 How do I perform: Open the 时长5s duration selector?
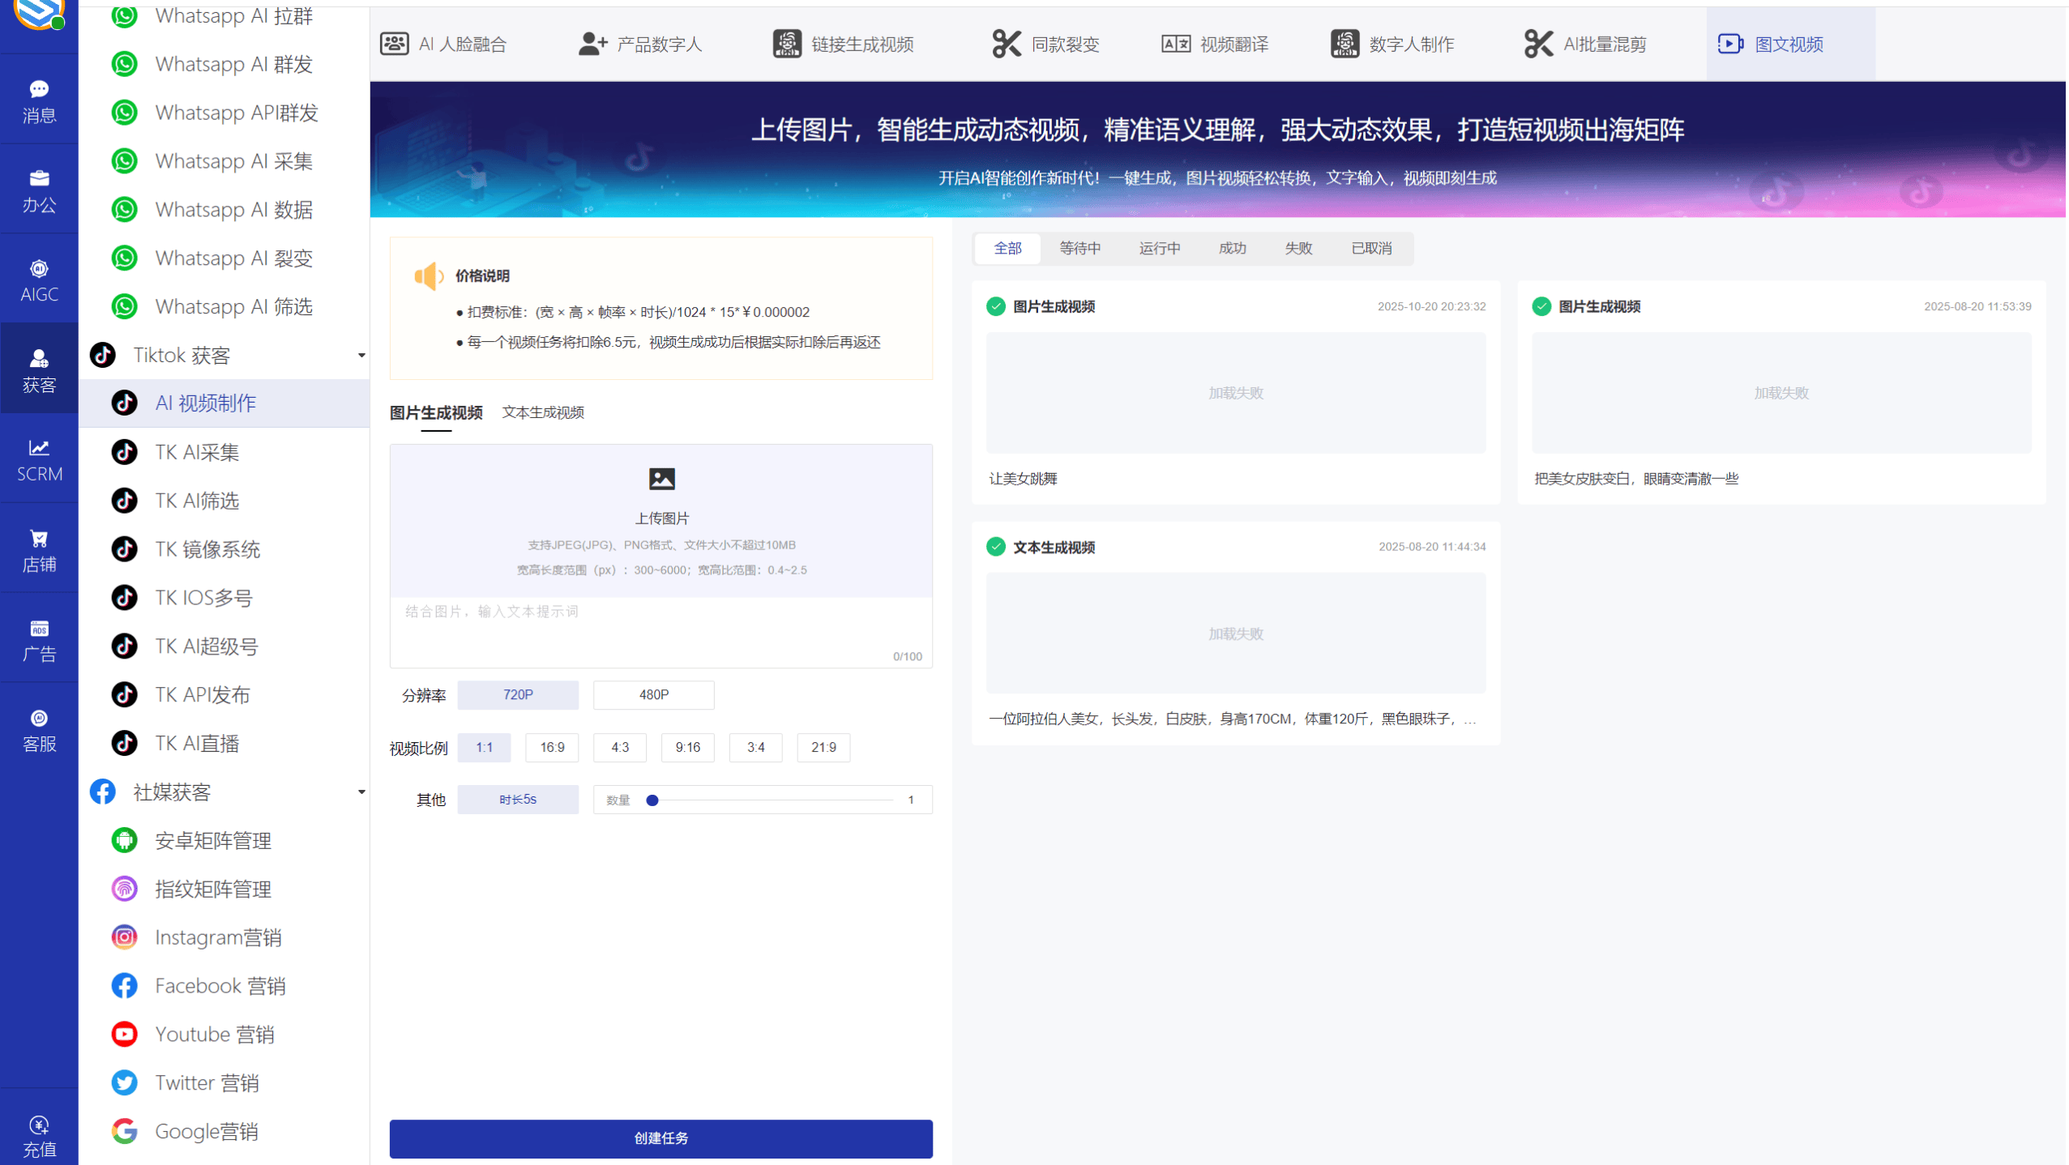[x=518, y=799]
